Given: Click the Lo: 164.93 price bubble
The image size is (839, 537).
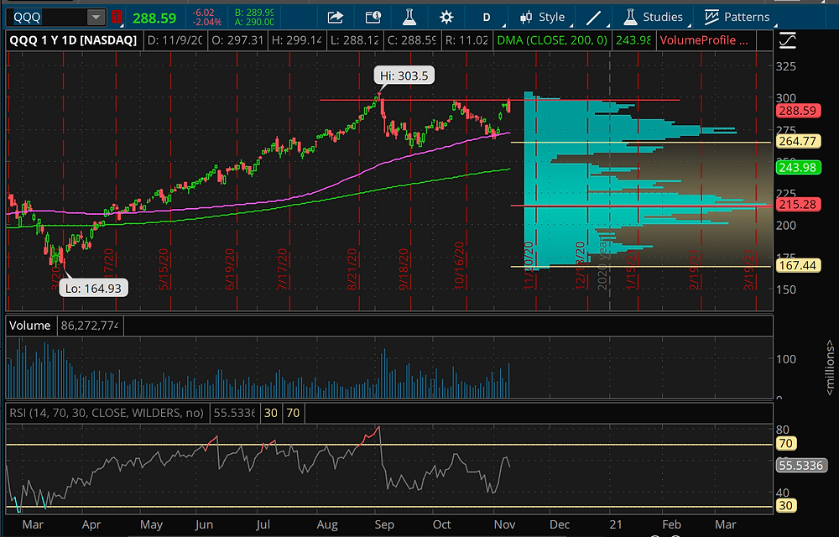Looking at the screenshot, I should click(93, 289).
